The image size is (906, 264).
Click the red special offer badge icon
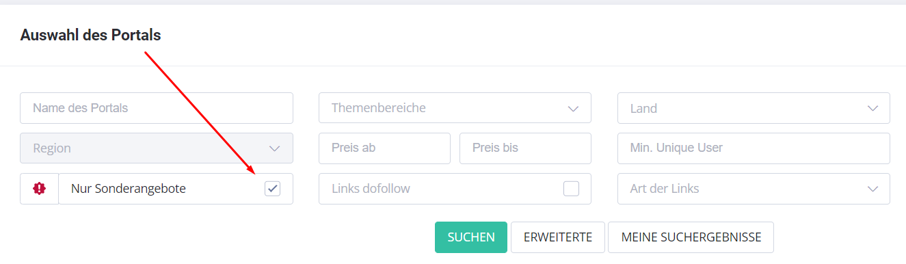point(40,189)
